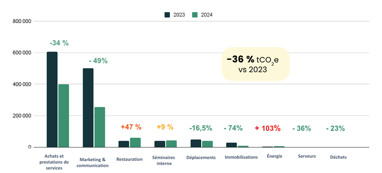Toggle the 2024 series legend label

(x=206, y=15)
